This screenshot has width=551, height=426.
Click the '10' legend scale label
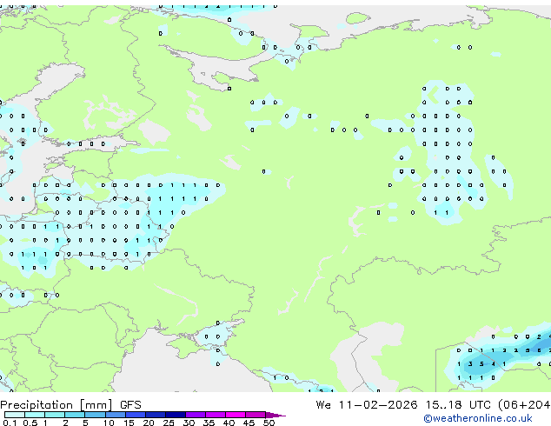click(109, 423)
